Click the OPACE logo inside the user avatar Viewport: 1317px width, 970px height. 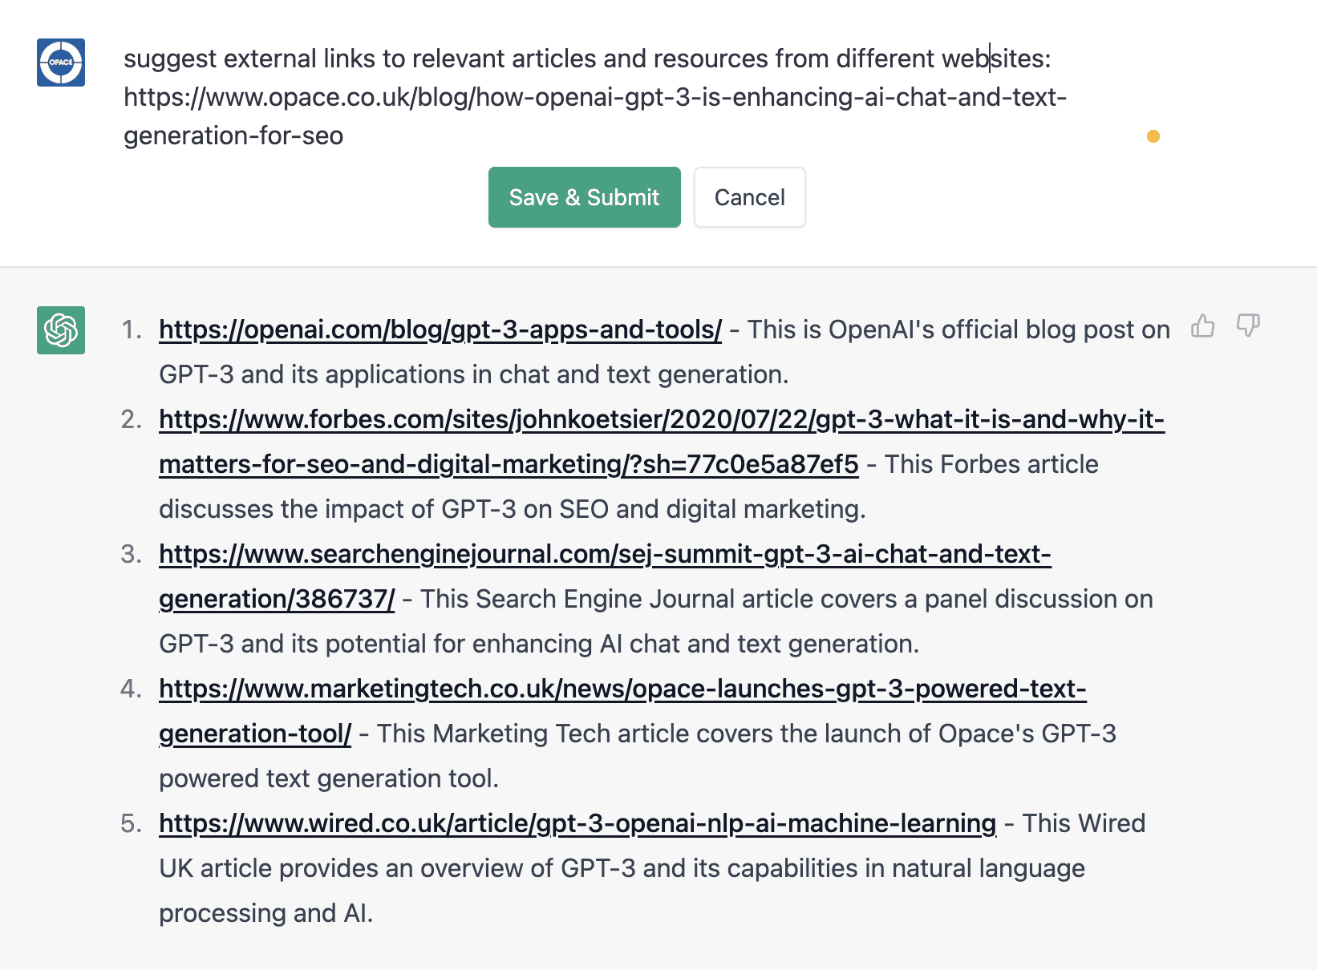click(x=60, y=63)
